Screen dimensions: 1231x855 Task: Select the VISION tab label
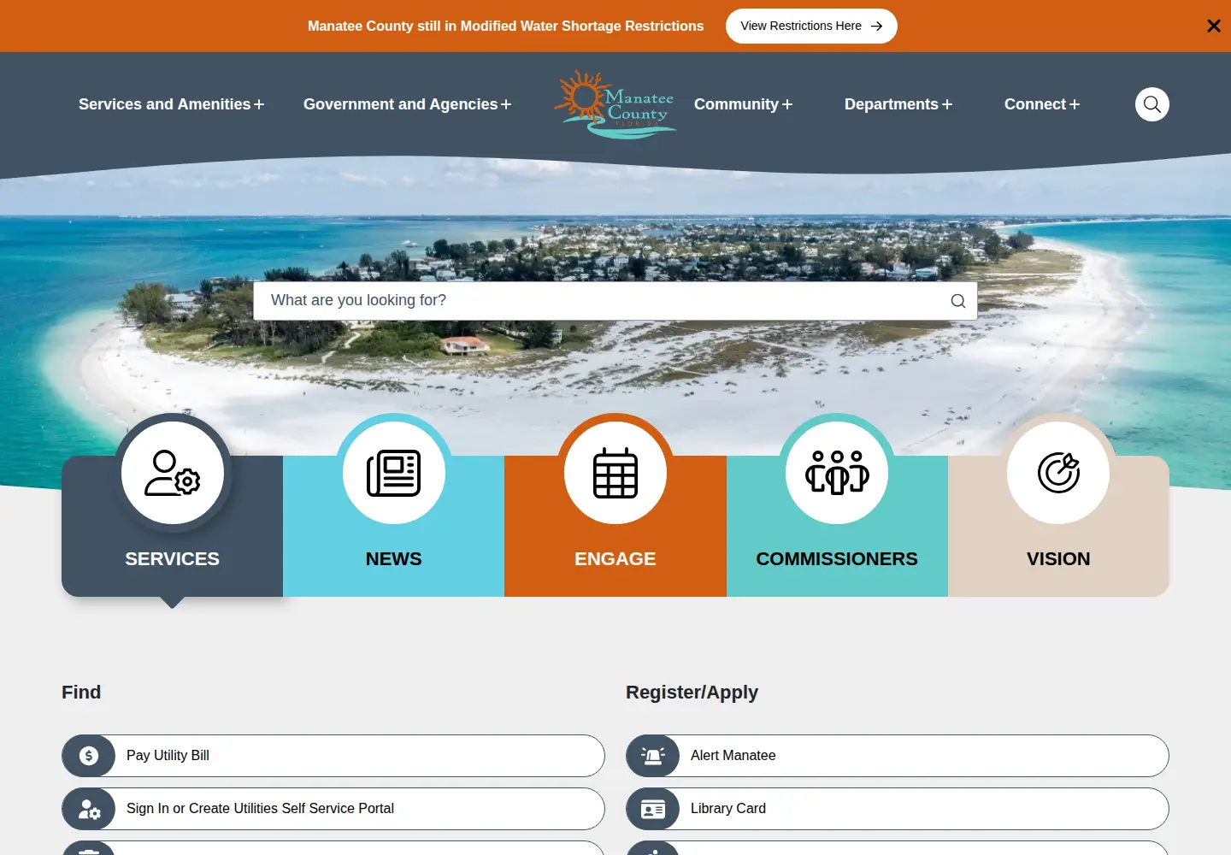tap(1058, 558)
